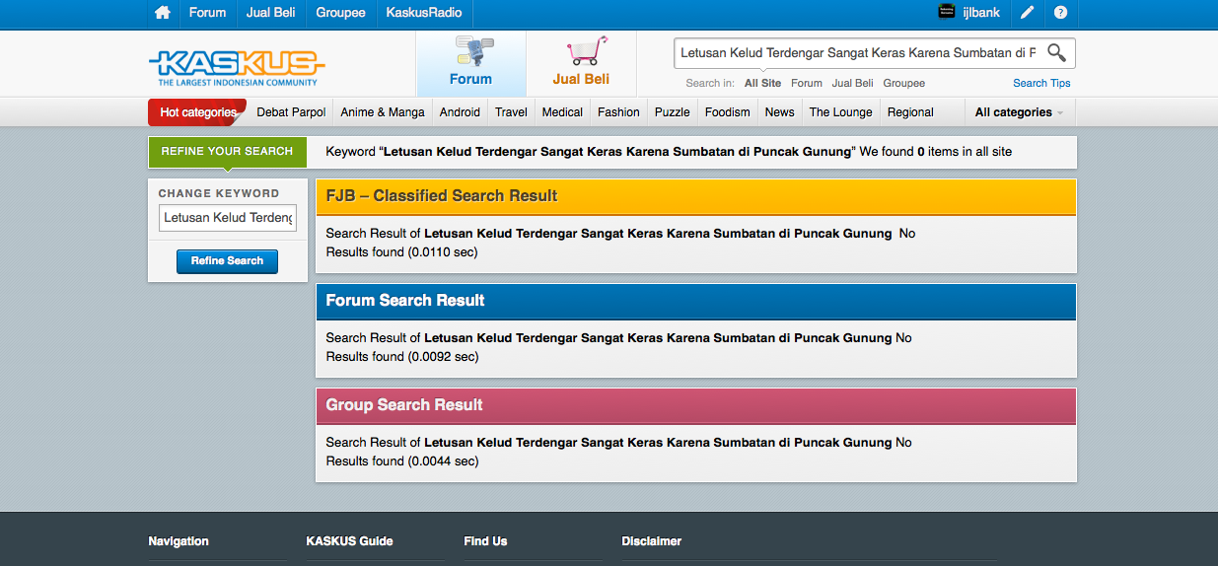
Task: Open the News category
Action: [779, 112]
